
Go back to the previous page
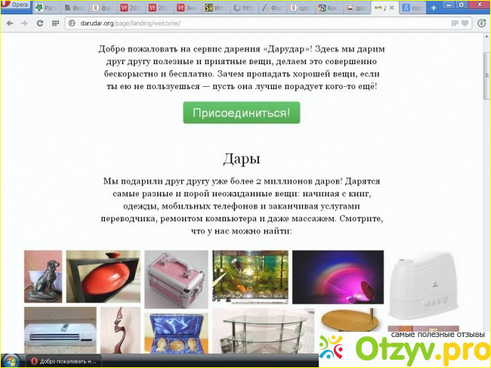coord(9,23)
